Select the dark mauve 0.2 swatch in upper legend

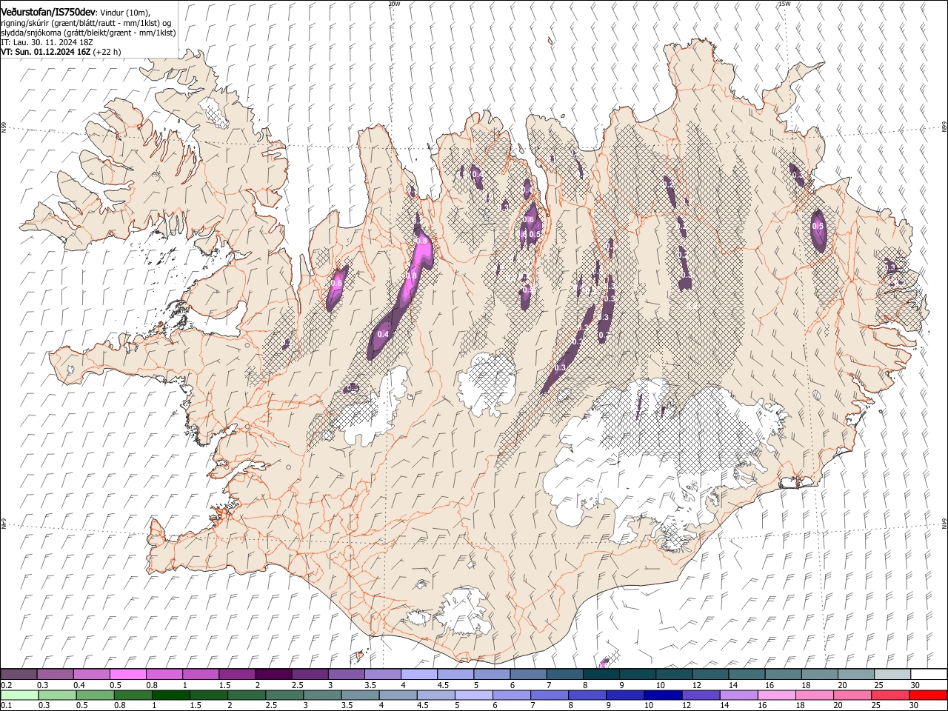click(19, 675)
